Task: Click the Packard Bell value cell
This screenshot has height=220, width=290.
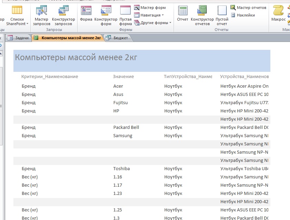Action: (126, 127)
